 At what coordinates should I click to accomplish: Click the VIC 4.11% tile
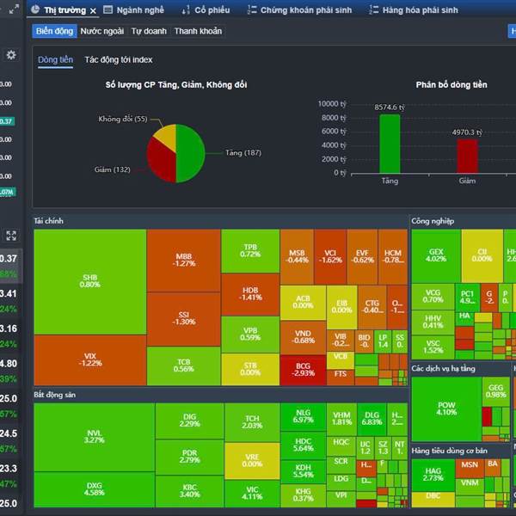click(x=252, y=494)
